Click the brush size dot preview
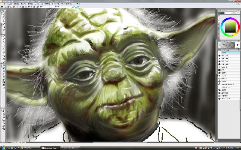The height and width of the screenshot is (150, 241). click(x=237, y=45)
